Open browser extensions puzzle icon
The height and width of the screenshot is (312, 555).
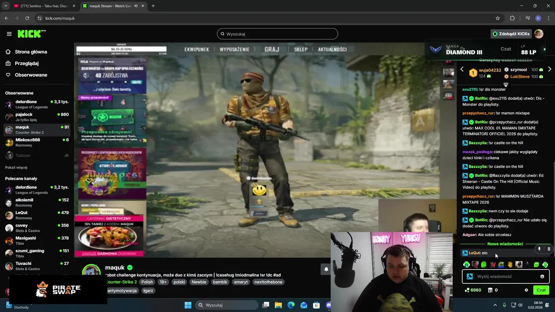coord(513,18)
